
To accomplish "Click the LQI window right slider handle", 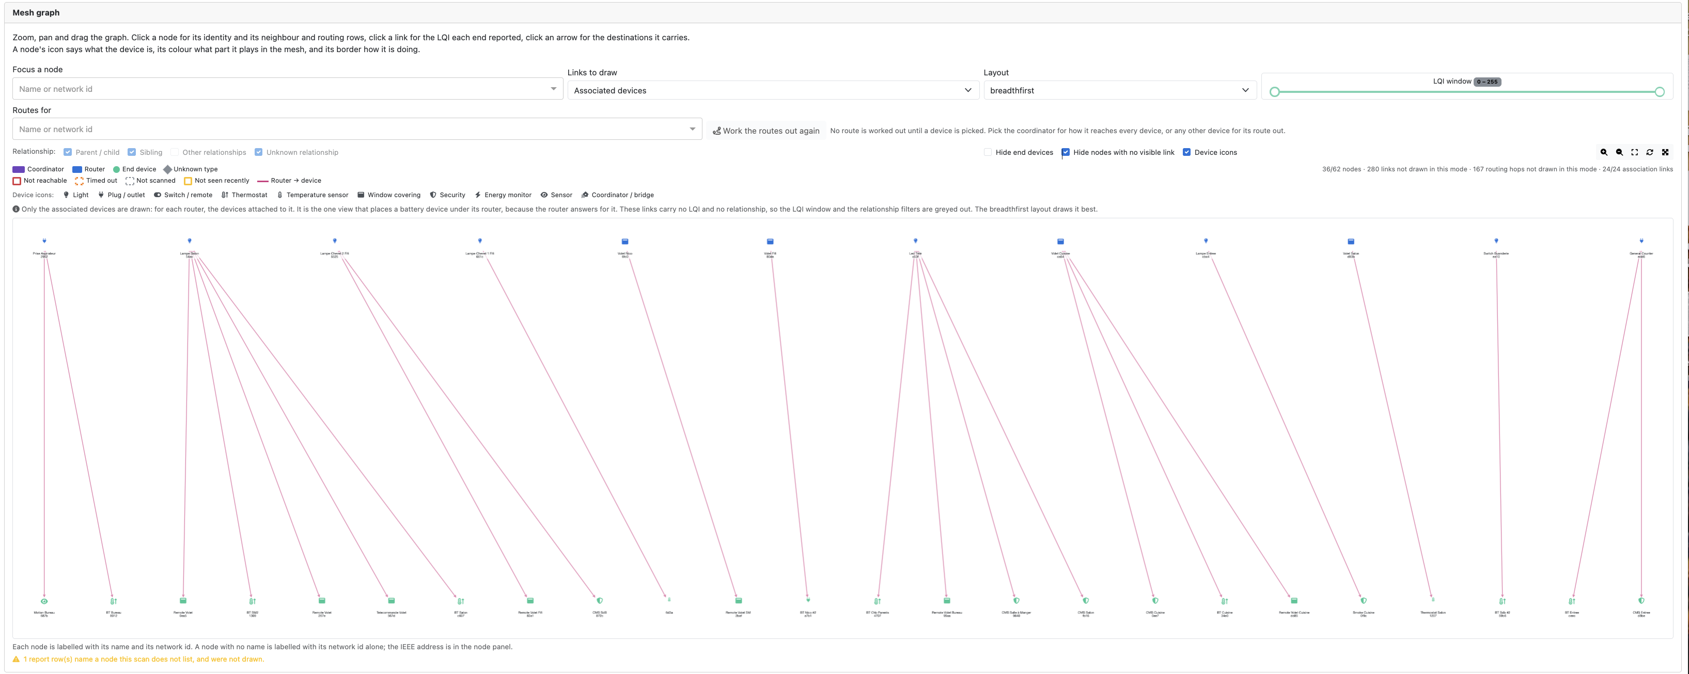I will [1660, 92].
